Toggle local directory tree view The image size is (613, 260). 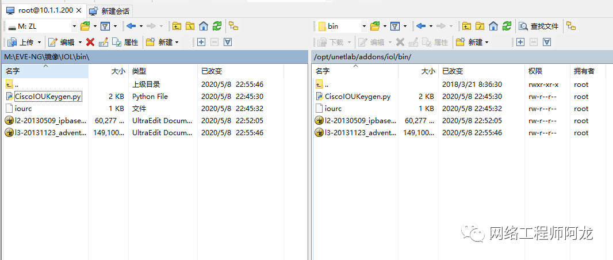pos(234,26)
